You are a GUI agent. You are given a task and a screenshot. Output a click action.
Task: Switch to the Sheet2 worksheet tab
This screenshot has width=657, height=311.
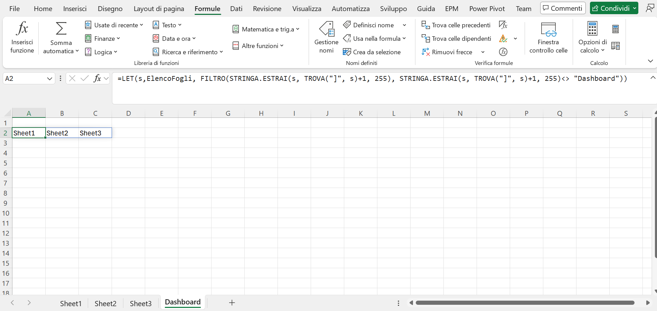[105, 303]
